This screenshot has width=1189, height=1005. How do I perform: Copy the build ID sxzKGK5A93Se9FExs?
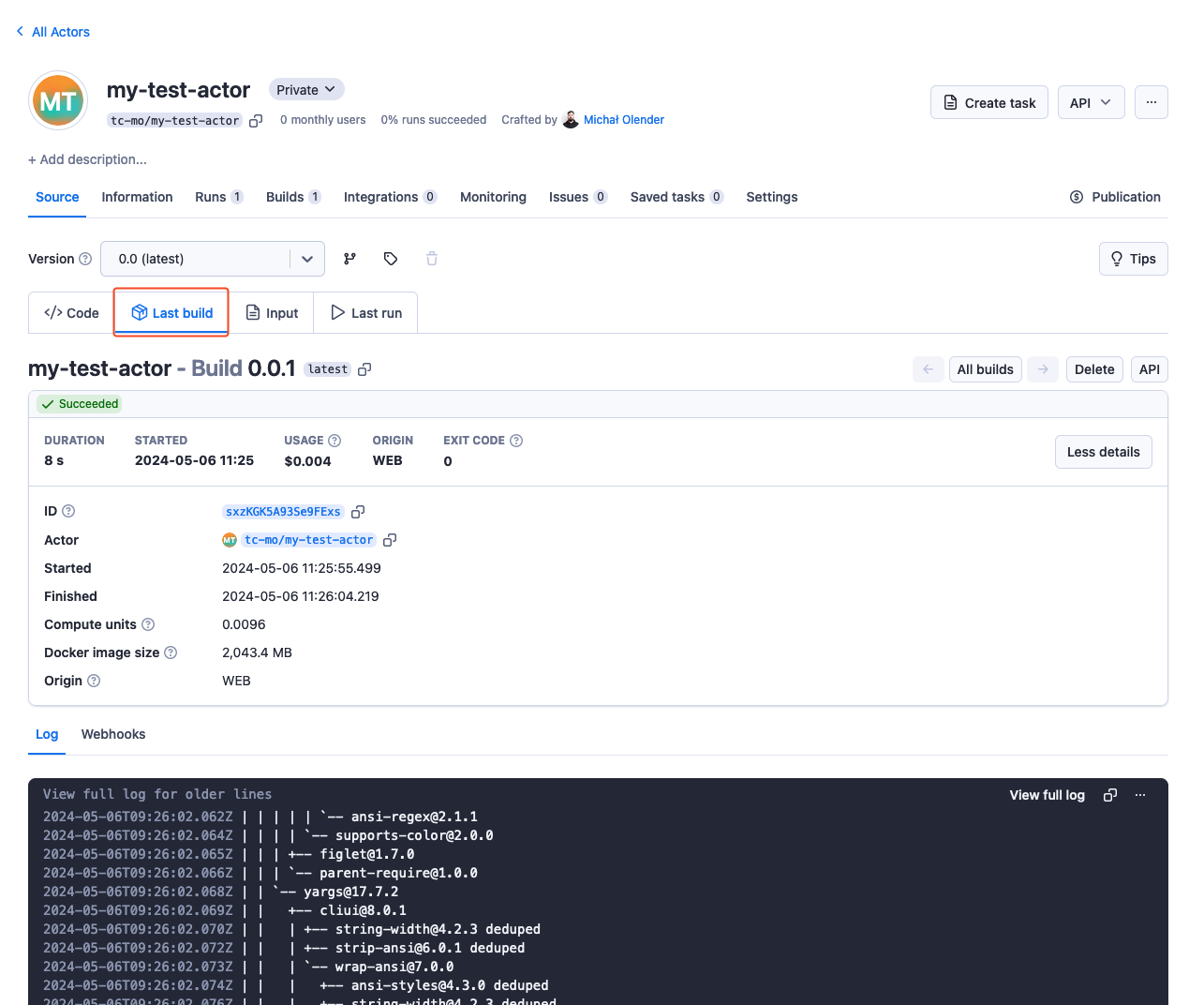358,512
